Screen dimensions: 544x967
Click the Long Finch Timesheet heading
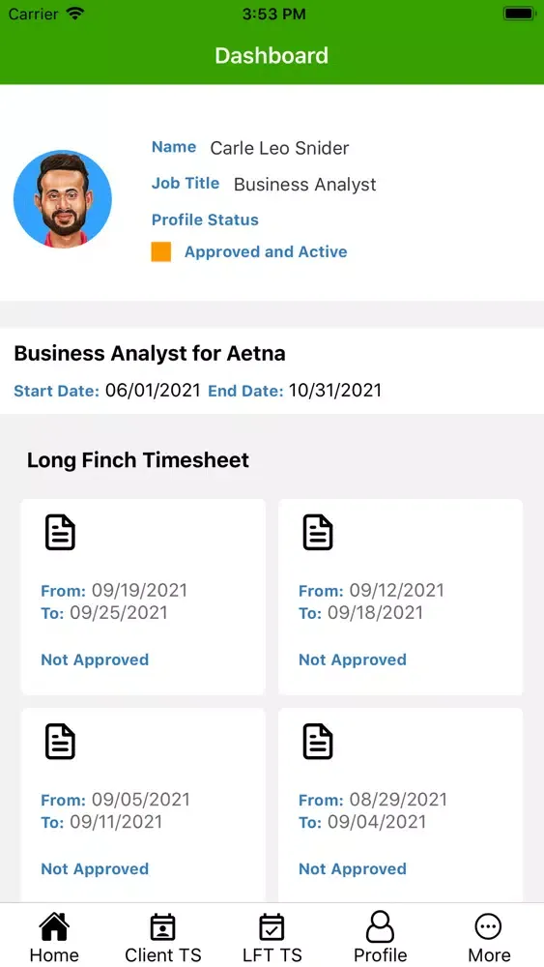(x=138, y=460)
